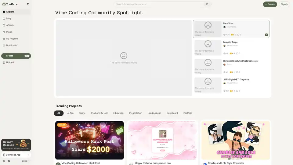The image size is (293, 165).
Task: Click the YouWare logo
Action: [10, 4]
